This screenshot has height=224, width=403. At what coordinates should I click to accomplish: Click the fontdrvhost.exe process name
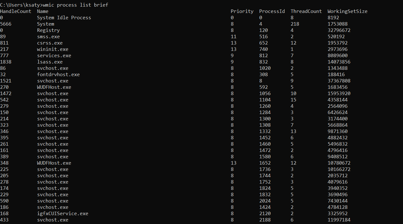(x=58, y=75)
